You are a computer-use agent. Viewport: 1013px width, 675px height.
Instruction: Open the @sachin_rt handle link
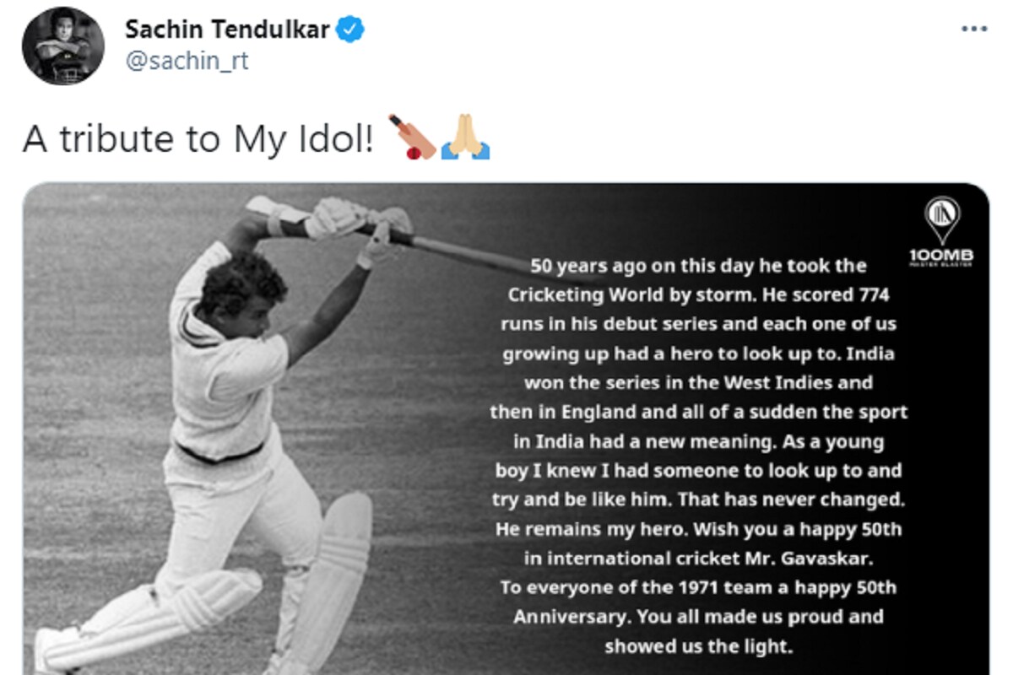[x=187, y=62]
